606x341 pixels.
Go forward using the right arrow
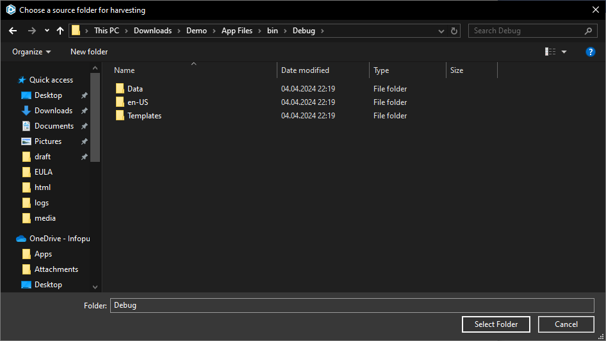pyautogui.click(x=31, y=31)
